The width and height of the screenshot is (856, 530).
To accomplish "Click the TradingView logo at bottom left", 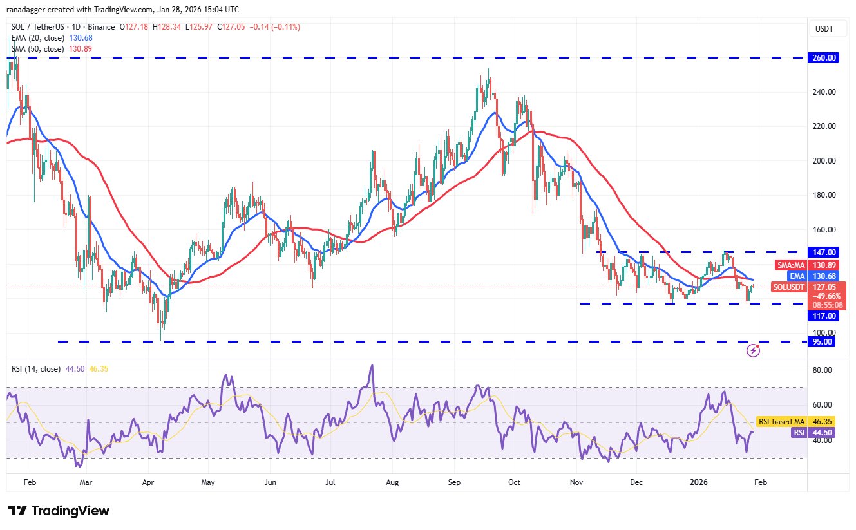I will coord(59,511).
